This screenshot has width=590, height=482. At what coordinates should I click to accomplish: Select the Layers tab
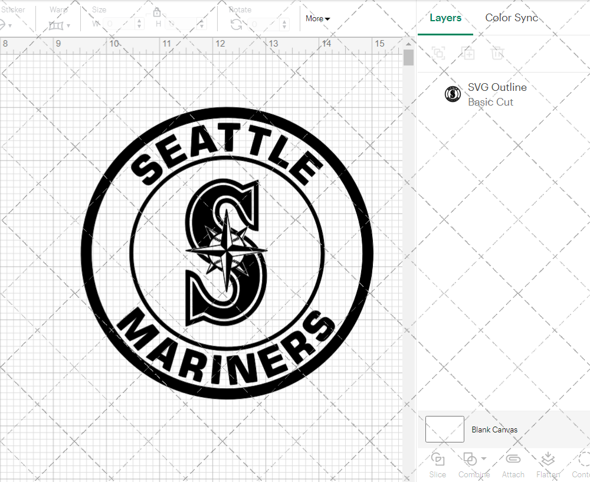coord(445,18)
